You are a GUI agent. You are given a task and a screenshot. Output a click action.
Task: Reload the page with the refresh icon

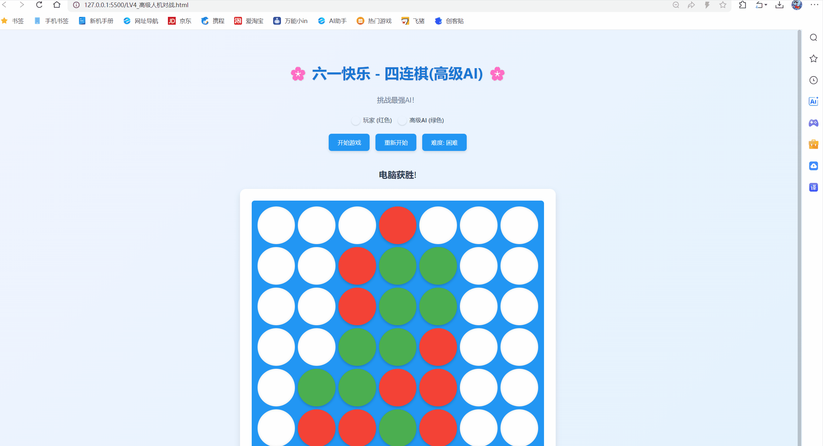[39, 5]
